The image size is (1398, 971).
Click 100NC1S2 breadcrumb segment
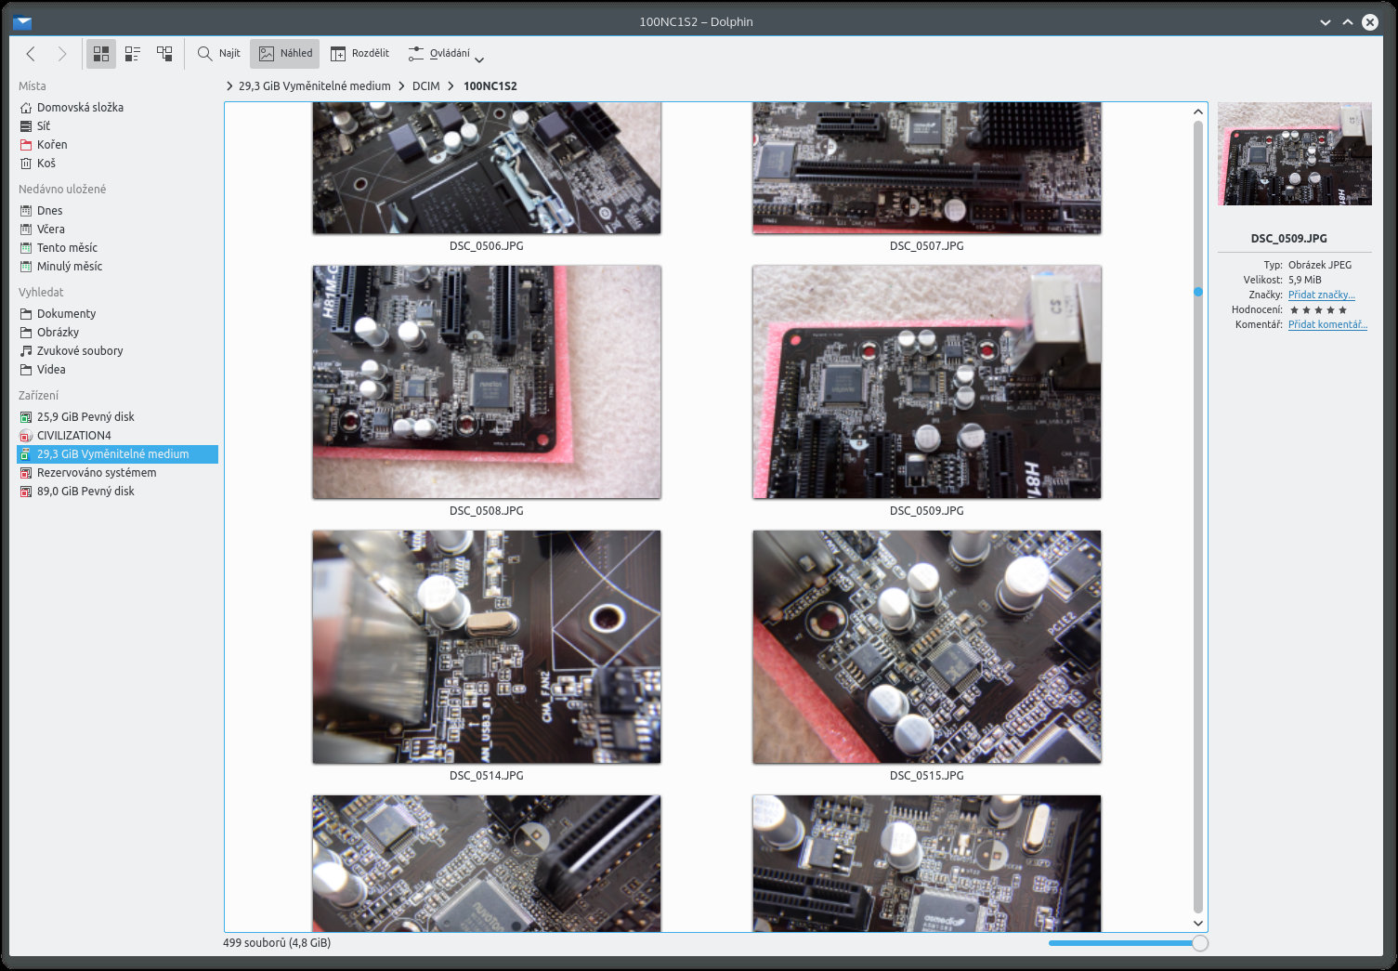tap(490, 85)
